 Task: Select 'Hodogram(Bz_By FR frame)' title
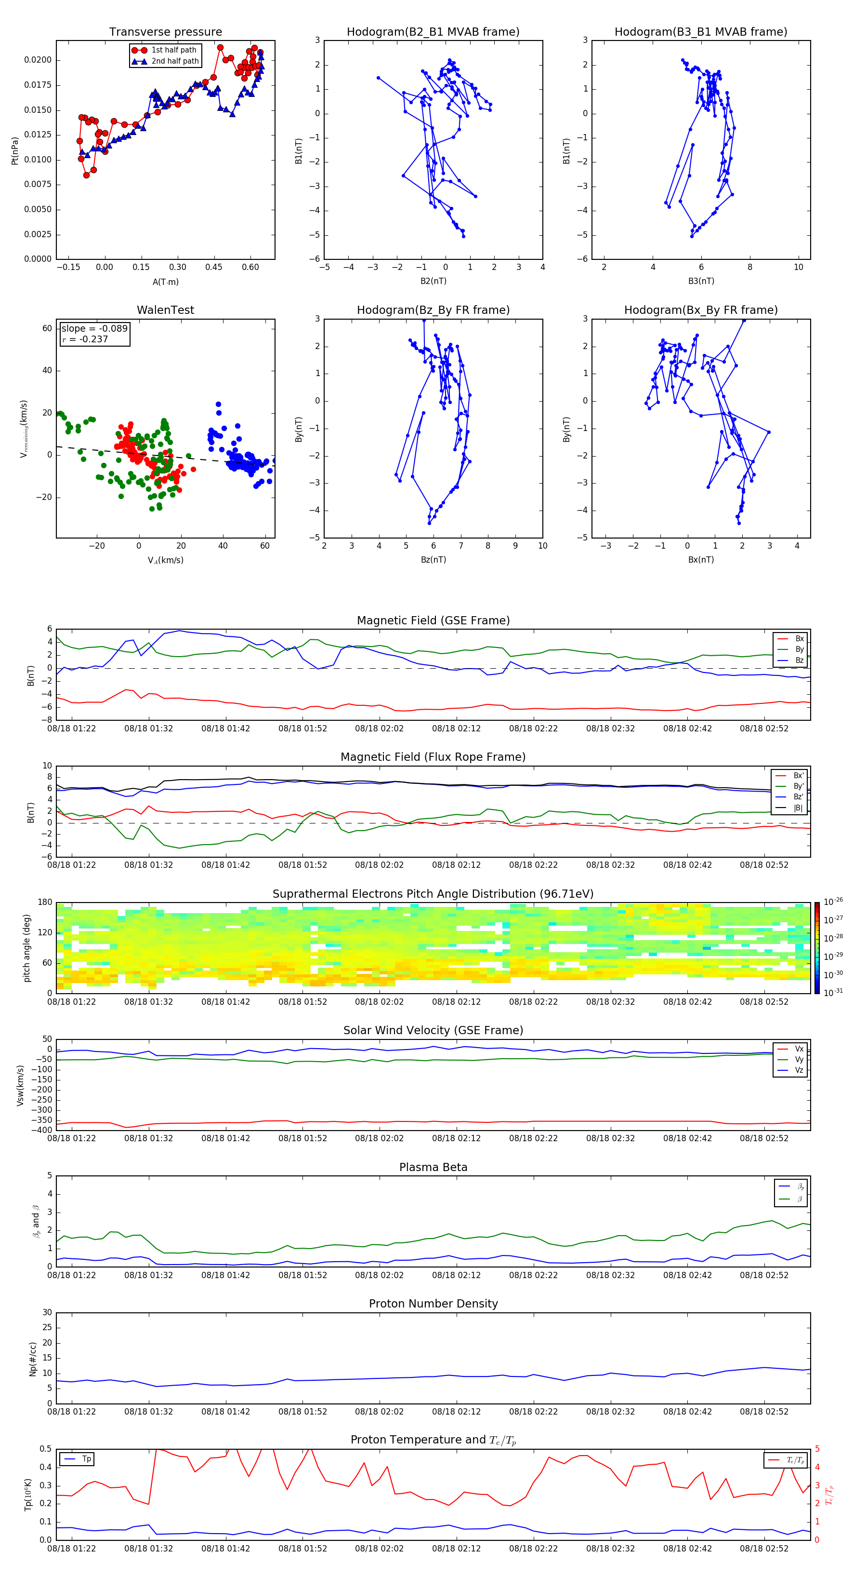coord(433,310)
